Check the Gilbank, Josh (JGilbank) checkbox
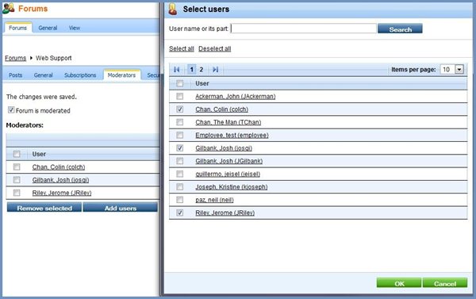 coord(180,160)
